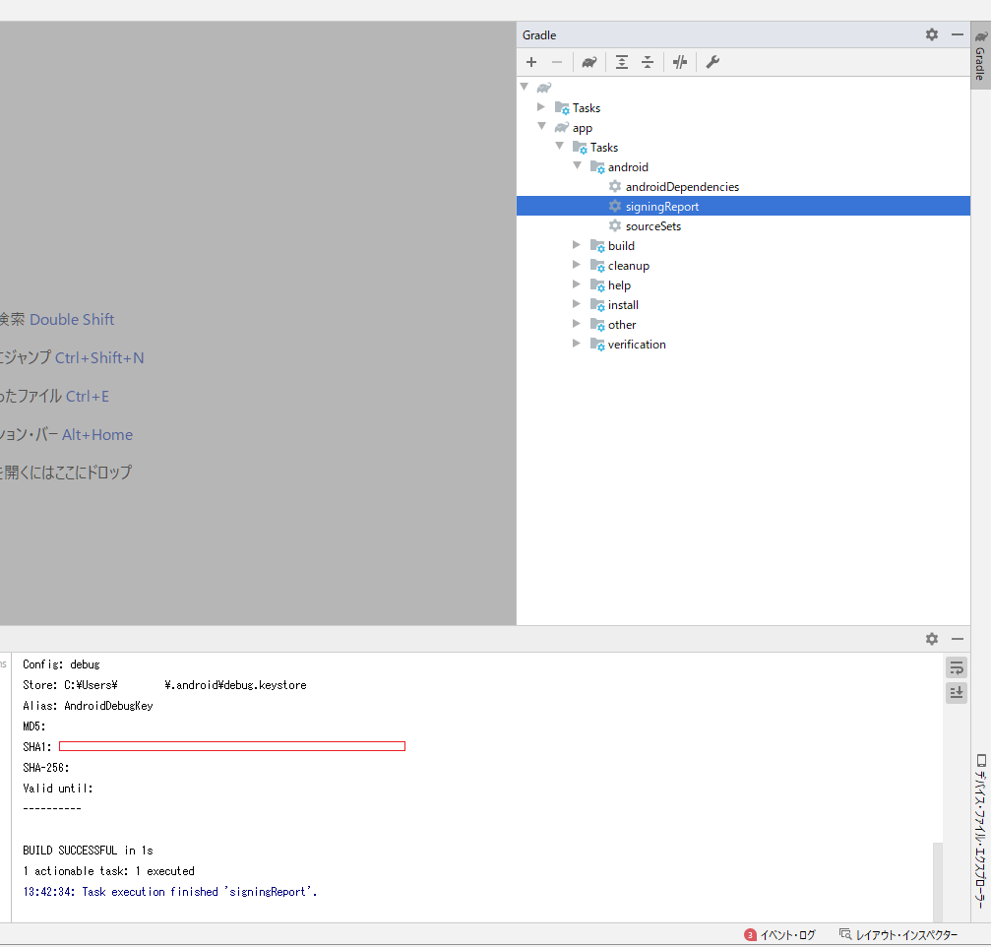The width and height of the screenshot is (991, 947).
Task: Click the sourceSets gear icon
Action: [615, 225]
